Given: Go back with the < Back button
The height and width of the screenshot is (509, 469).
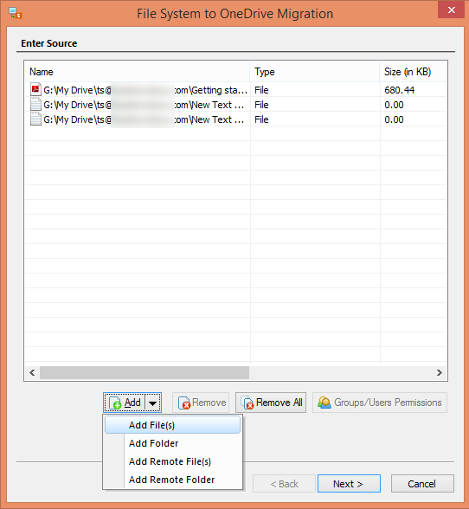Looking at the screenshot, I should pyautogui.click(x=284, y=484).
